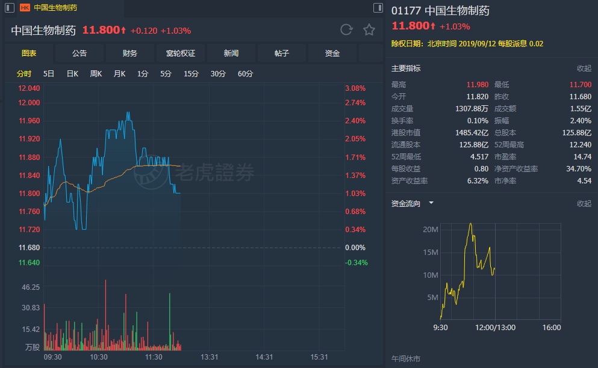
Task: Toggle the right sidebar panel icon
Action: [x=378, y=8]
